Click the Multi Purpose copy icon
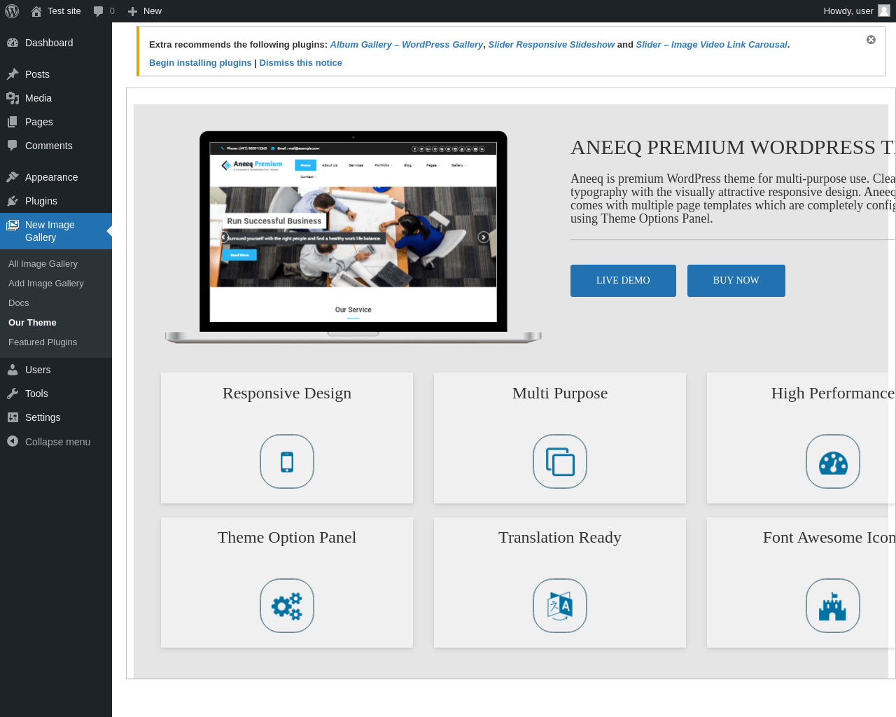Image resolution: width=896 pixels, height=717 pixels. point(560,461)
